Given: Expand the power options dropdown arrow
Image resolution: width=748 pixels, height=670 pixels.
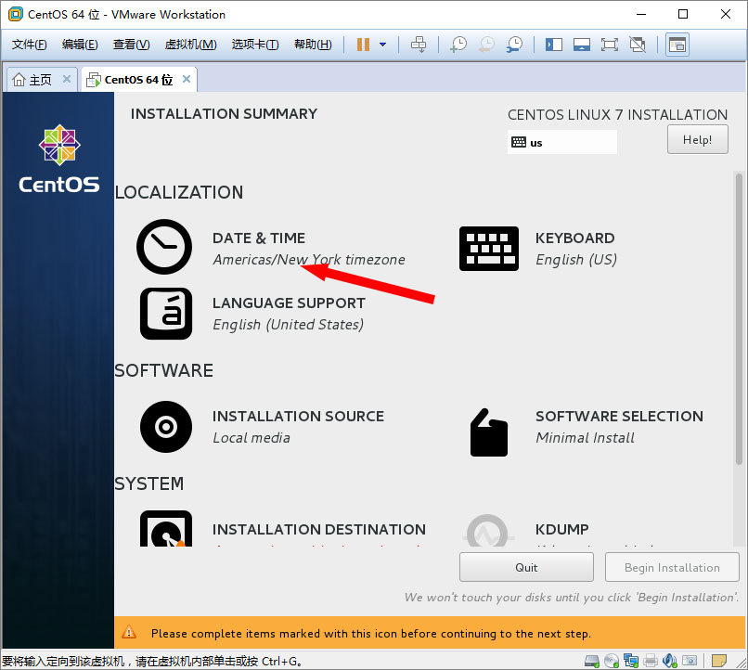Looking at the screenshot, I should point(382,45).
